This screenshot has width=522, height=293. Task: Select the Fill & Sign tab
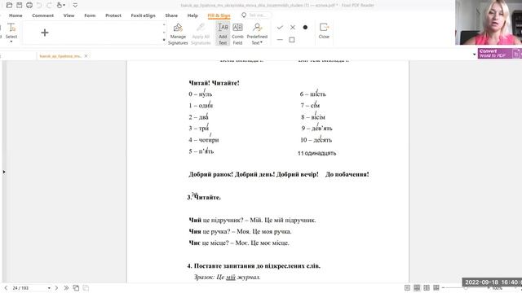tap(219, 15)
